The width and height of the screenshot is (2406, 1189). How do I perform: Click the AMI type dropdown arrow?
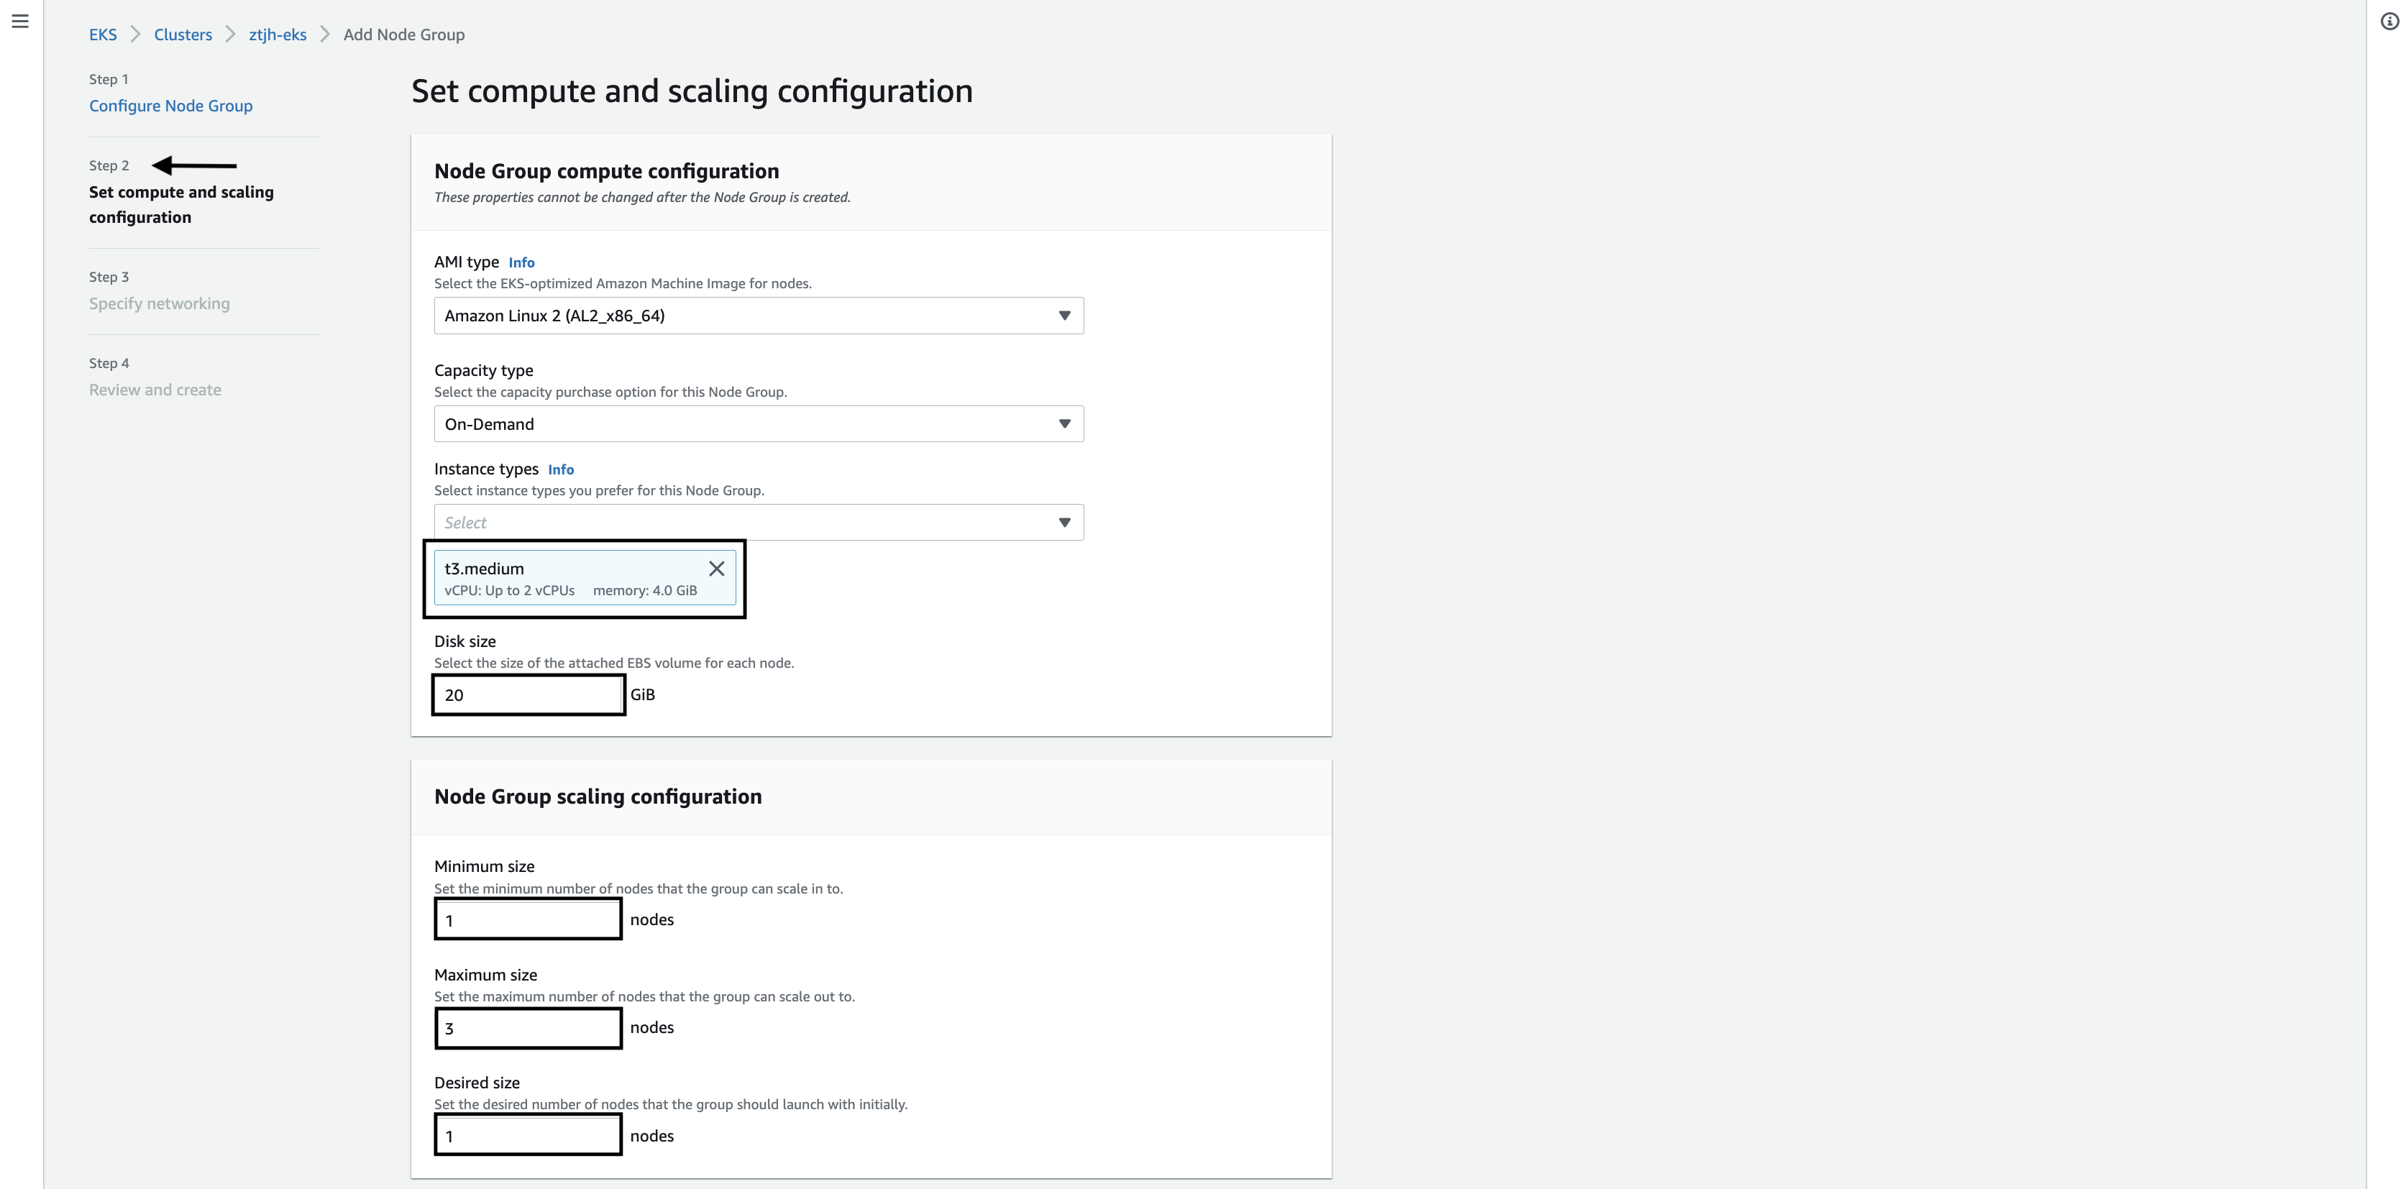(x=1064, y=316)
